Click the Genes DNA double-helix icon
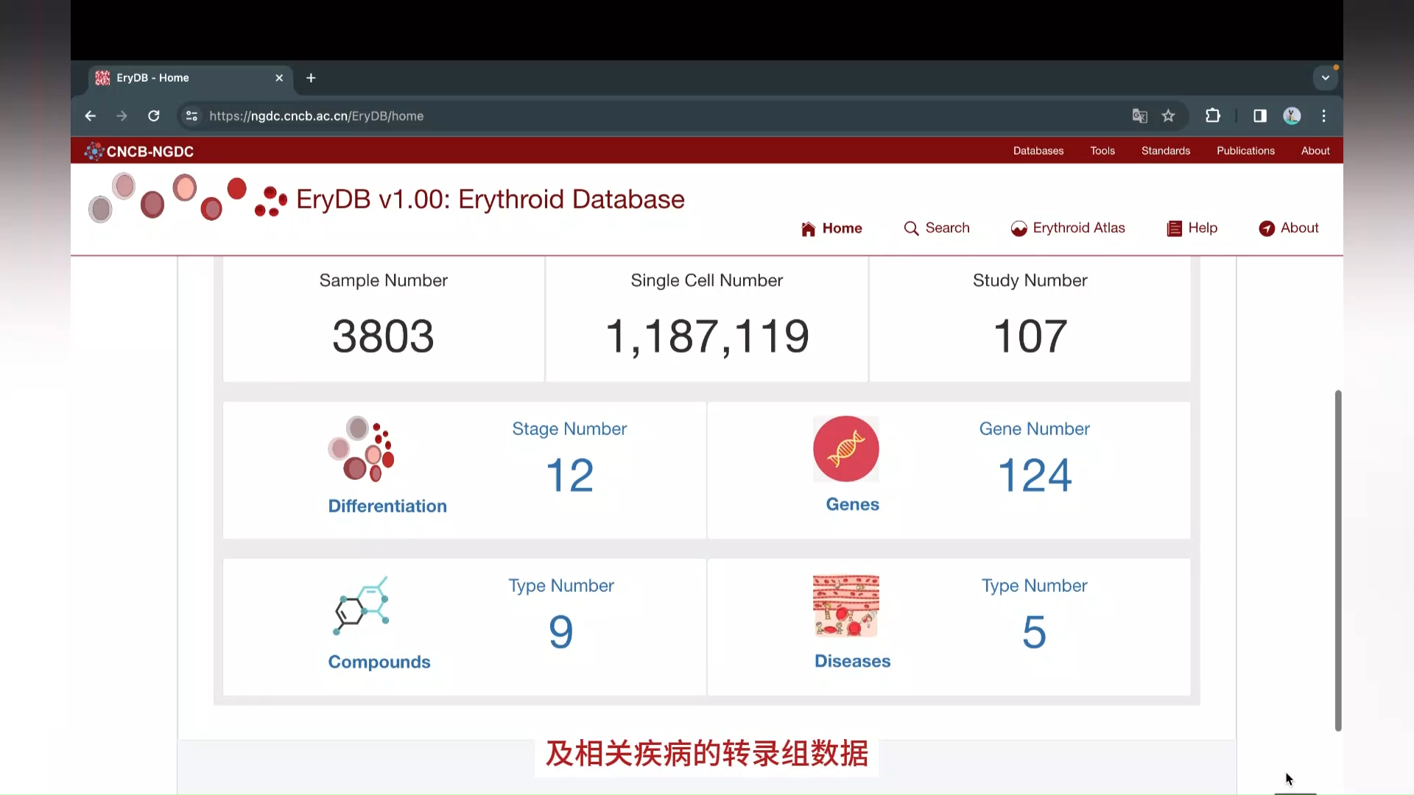1414x795 pixels. [845, 448]
